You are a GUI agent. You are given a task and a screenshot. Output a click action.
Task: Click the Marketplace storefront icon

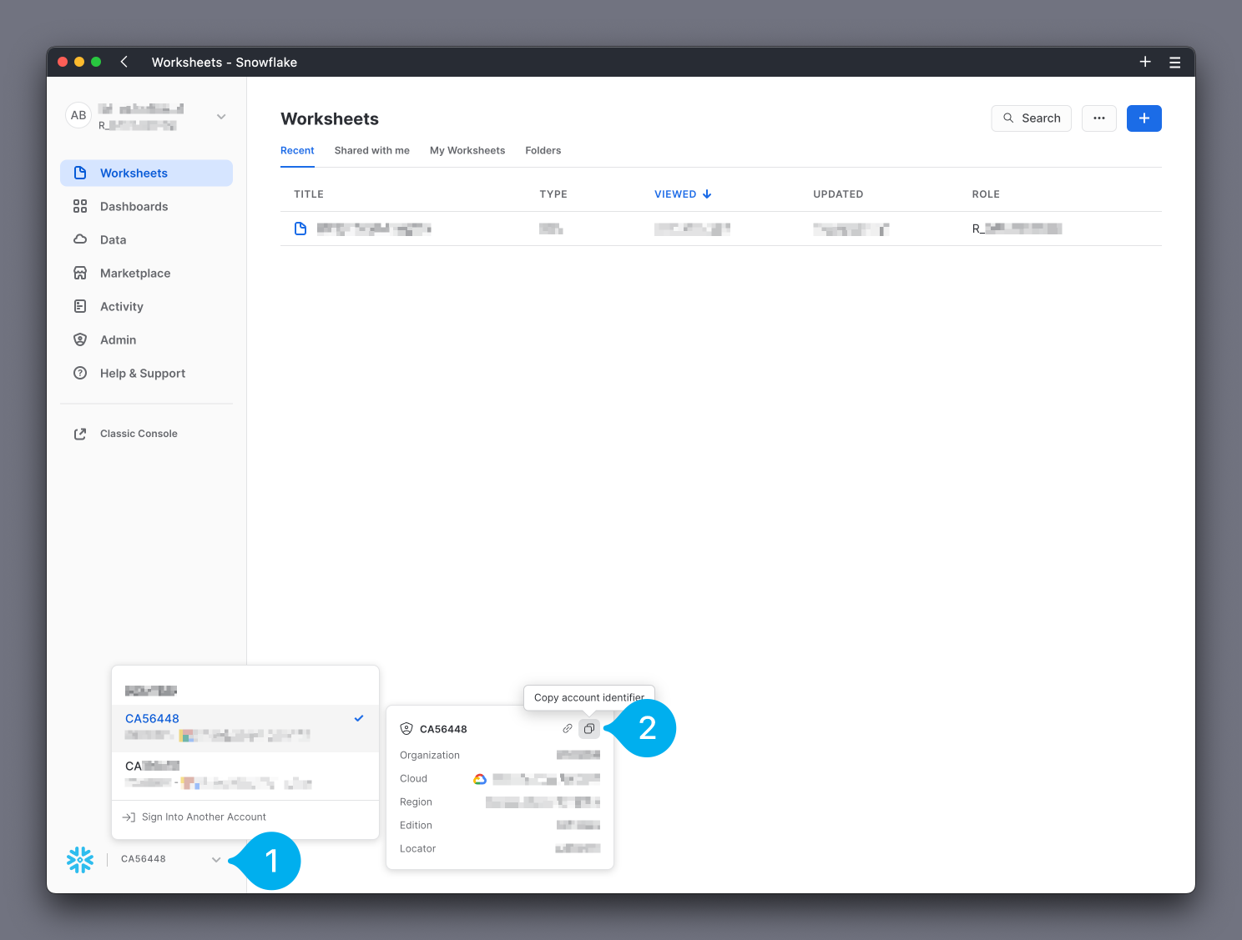point(80,273)
